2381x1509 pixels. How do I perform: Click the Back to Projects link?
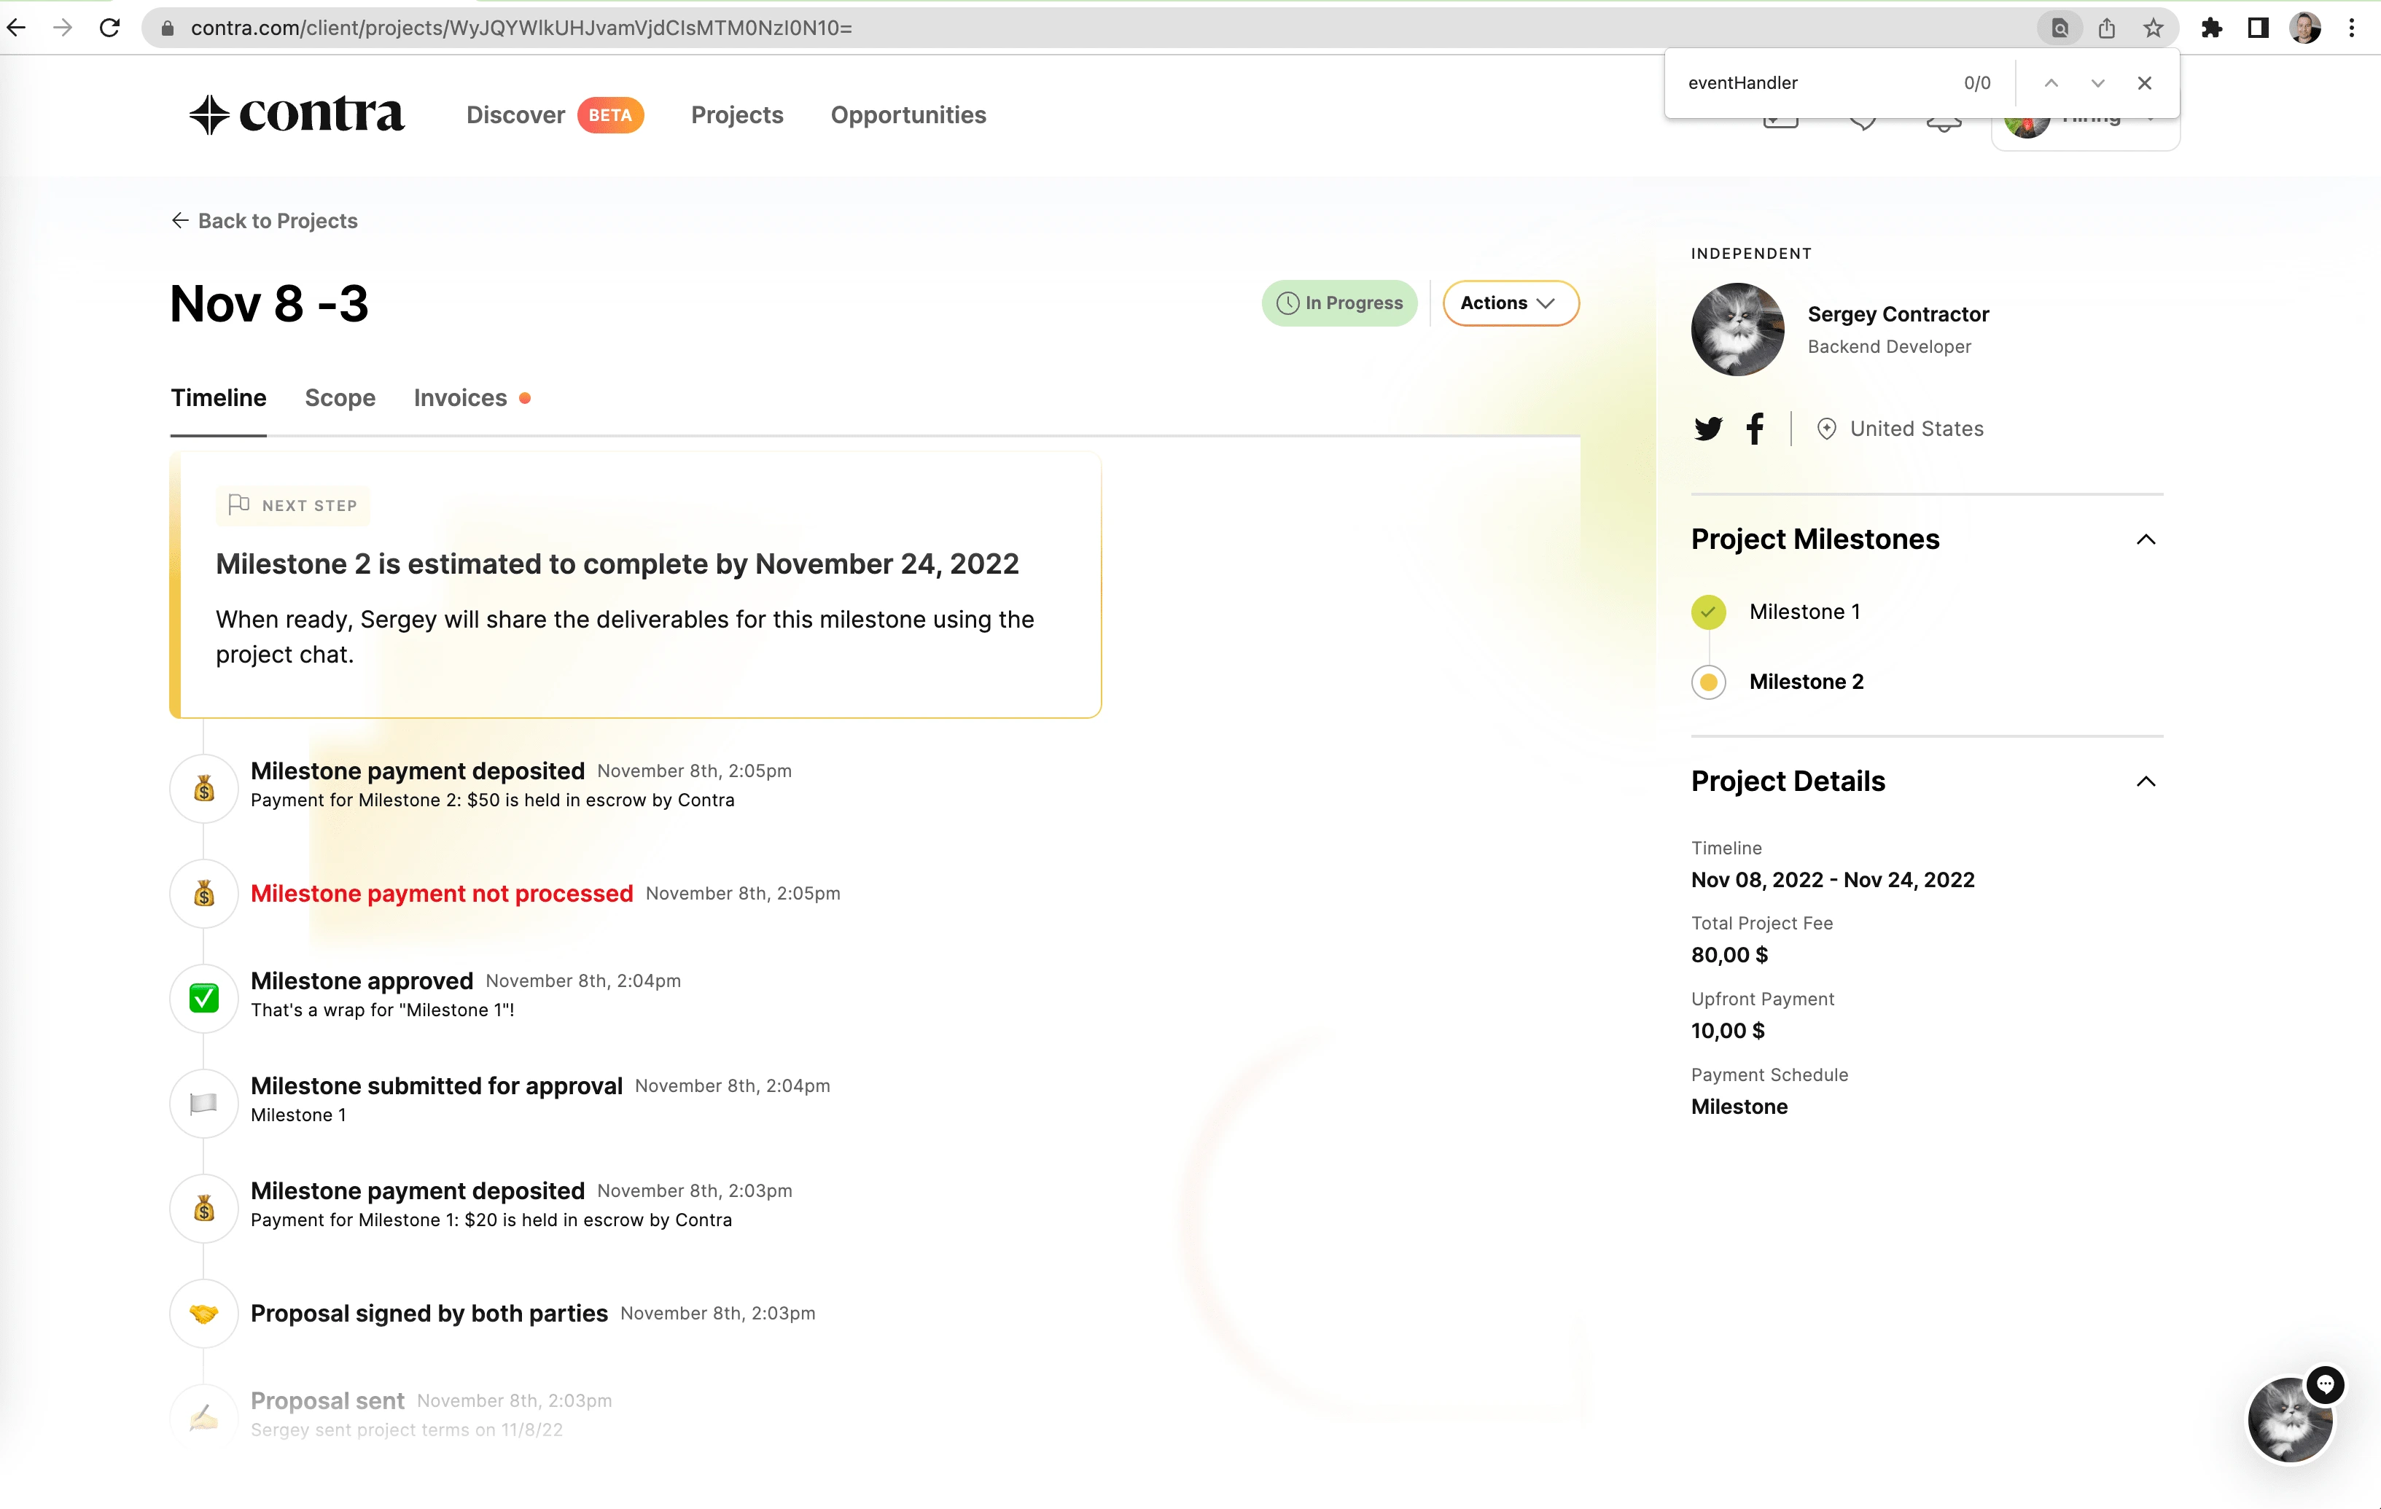265,220
